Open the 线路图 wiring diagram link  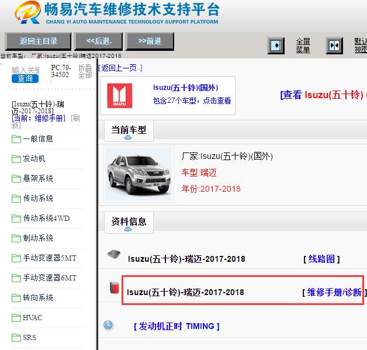(x=321, y=259)
